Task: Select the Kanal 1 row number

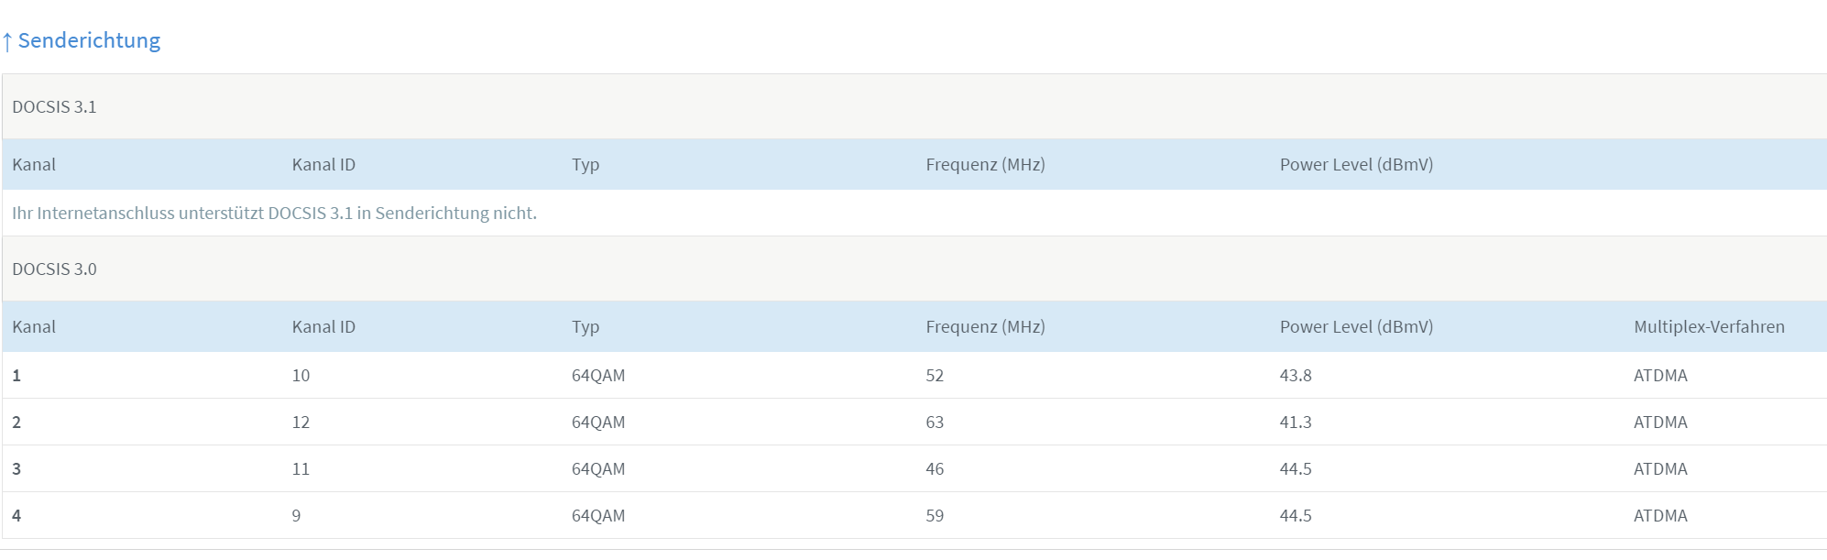Action: pos(16,376)
